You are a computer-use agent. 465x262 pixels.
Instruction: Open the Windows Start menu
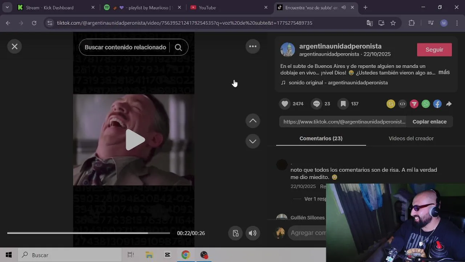point(9,255)
